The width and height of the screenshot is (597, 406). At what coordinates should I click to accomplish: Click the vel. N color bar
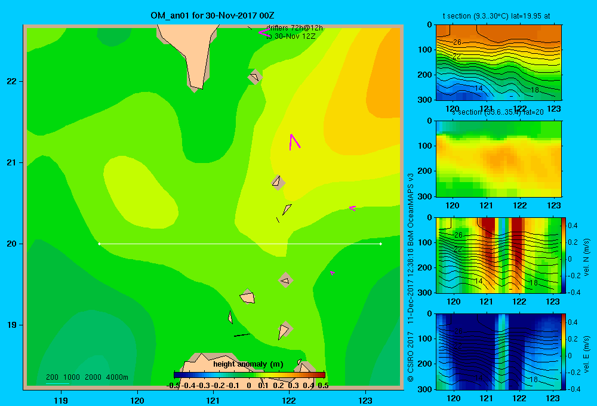(x=564, y=255)
